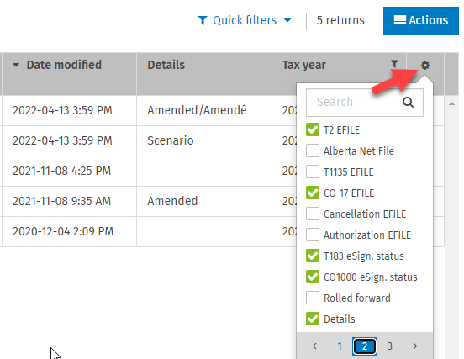
Task: Go to next page arrow in column list
Action: [415, 346]
